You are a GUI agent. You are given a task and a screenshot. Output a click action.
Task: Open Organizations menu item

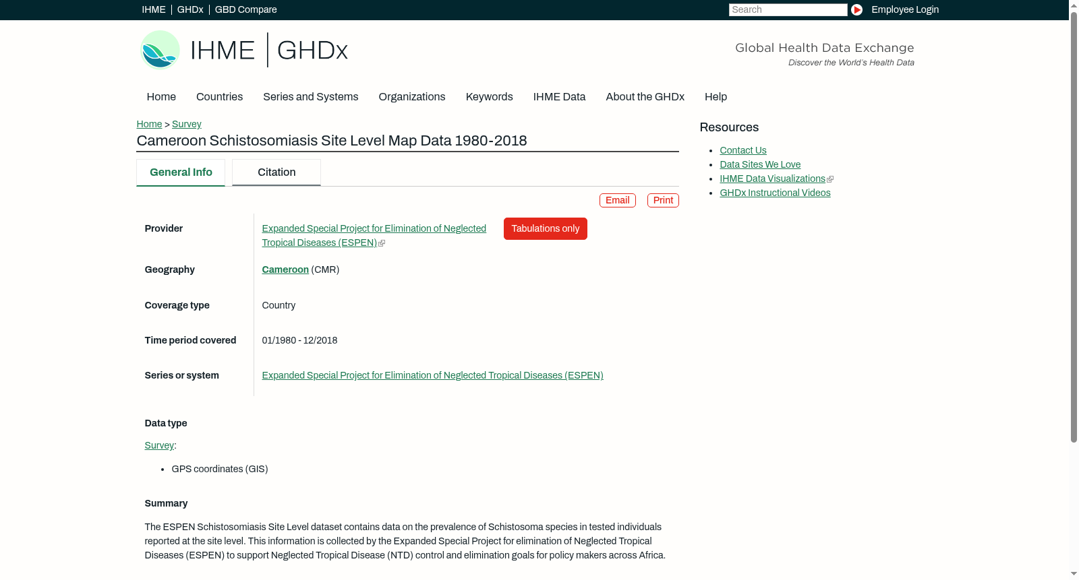point(412,97)
